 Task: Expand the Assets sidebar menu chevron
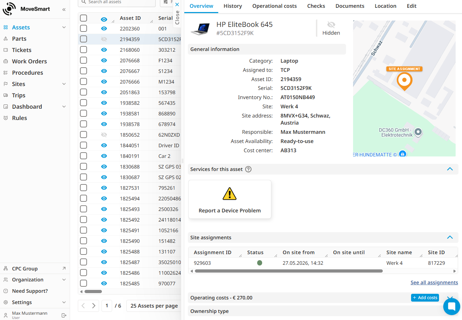[x=64, y=27]
